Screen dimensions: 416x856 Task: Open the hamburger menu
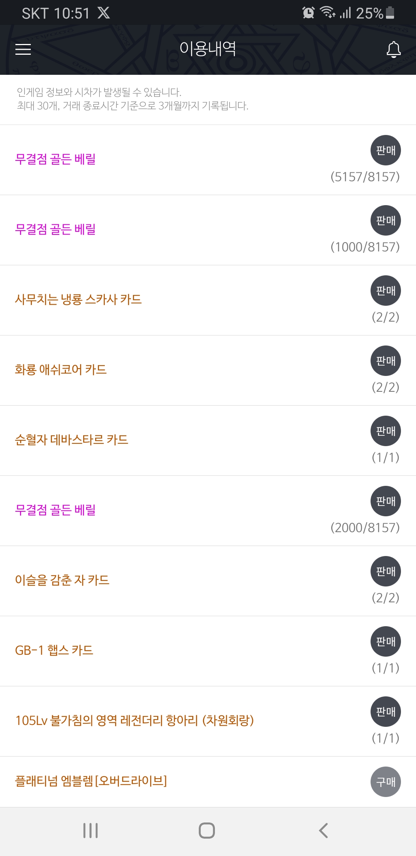[23, 49]
